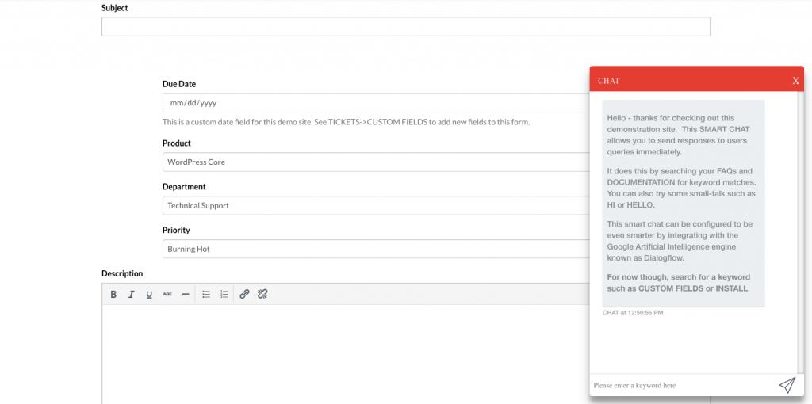This screenshot has height=404, width=812.
Task: Click the Department label
Action: click(x=184, y=187)
